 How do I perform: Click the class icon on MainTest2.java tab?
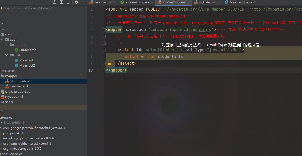point(226,2)
